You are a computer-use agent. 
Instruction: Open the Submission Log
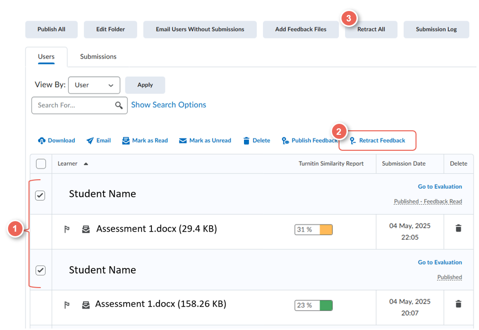click(x=436, y=29)
